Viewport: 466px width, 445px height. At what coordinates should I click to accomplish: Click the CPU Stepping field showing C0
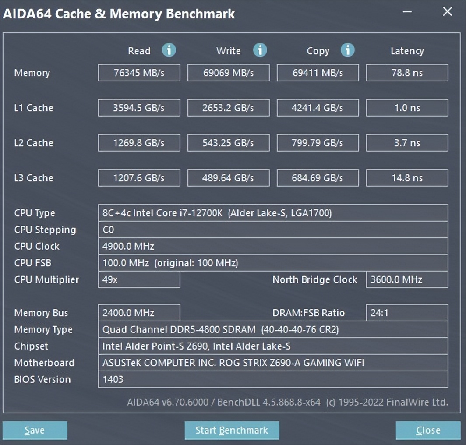[273, 230]
